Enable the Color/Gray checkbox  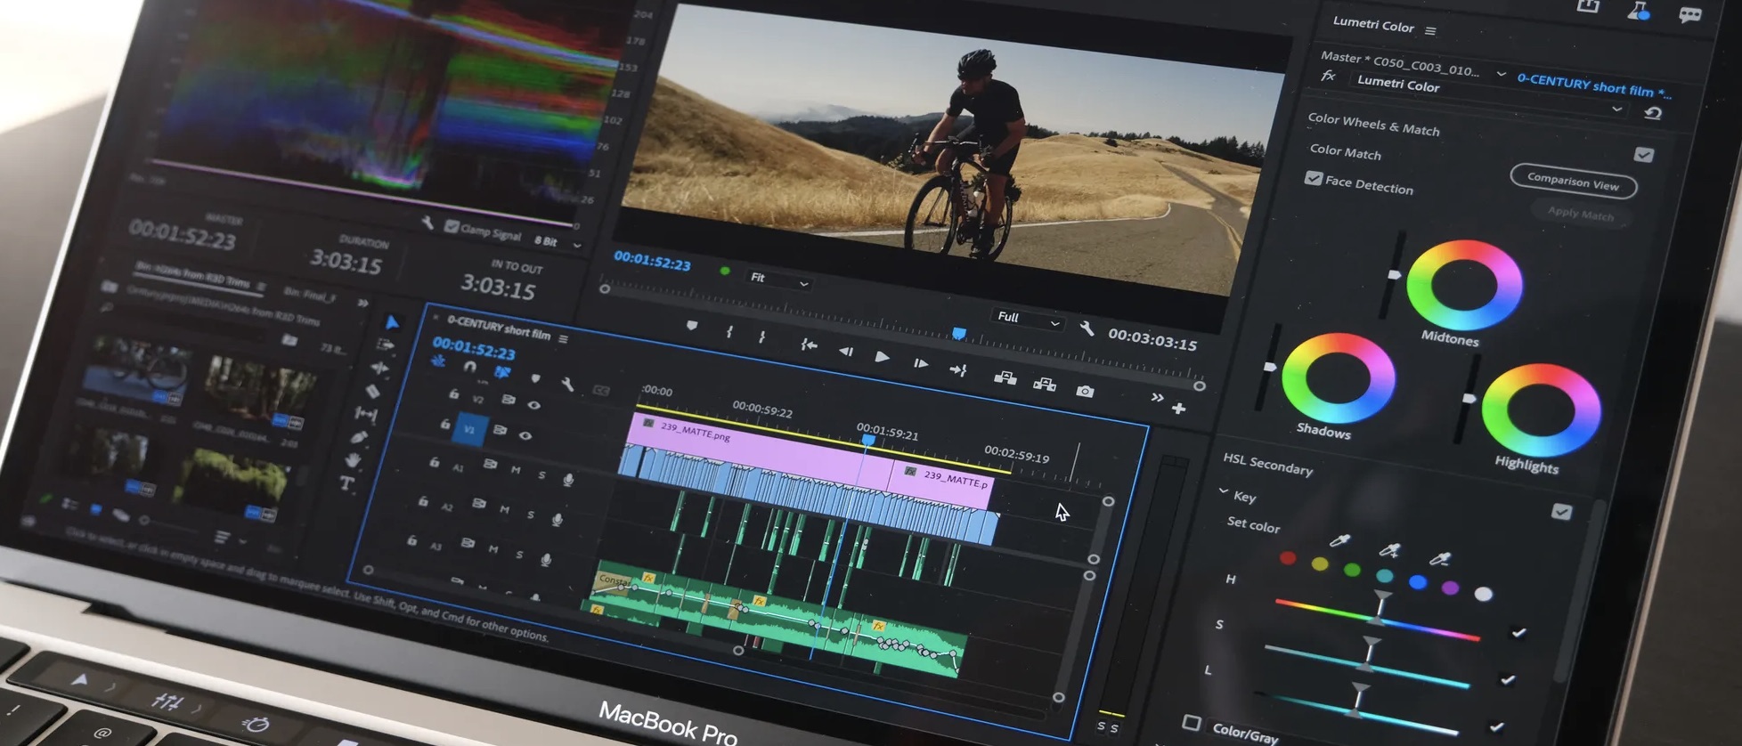(x=1192, y=722)
